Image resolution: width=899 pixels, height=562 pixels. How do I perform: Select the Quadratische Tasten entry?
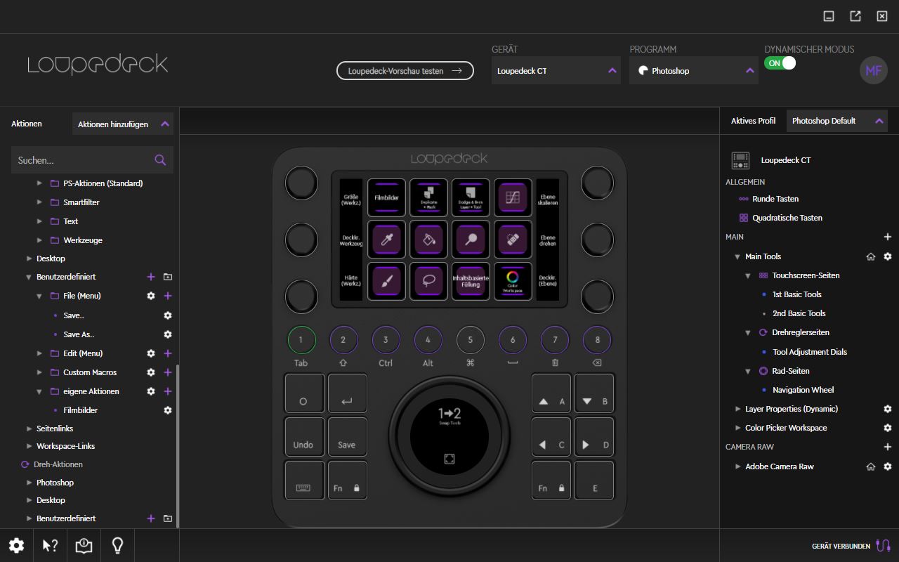(x=787, y=218)
